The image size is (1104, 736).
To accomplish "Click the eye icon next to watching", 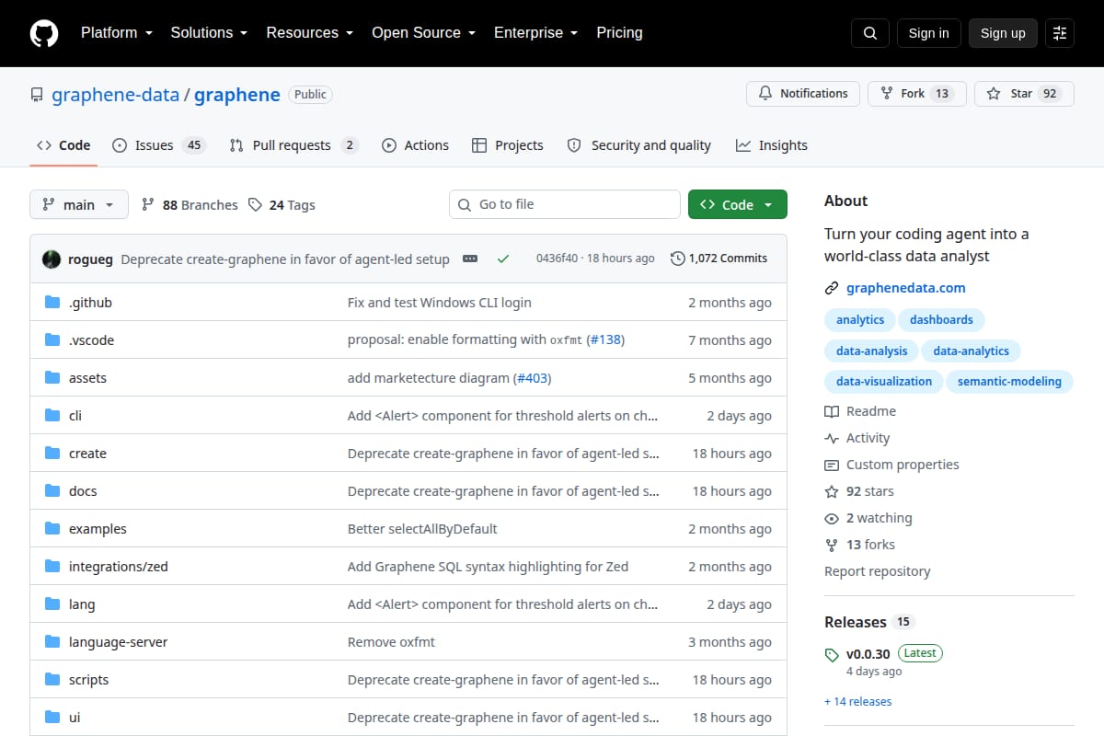I will 832,518.
